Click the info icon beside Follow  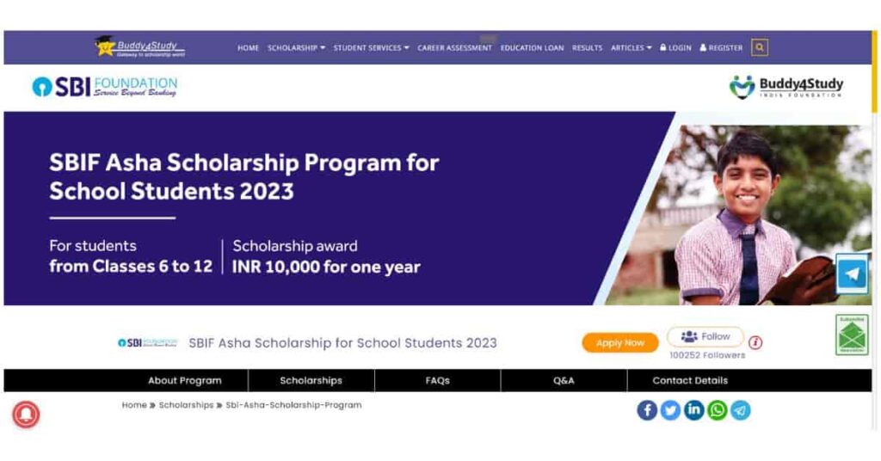tap(755, 342)
